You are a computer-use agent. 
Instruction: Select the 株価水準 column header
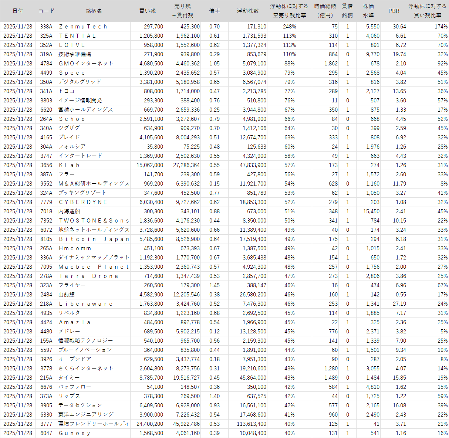(368, 11)
